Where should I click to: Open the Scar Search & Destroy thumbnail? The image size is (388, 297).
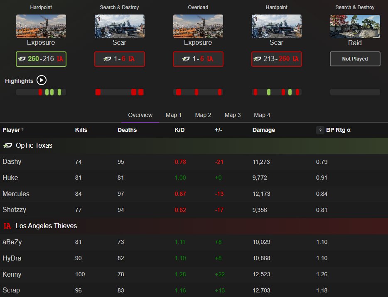coord(120,26)
